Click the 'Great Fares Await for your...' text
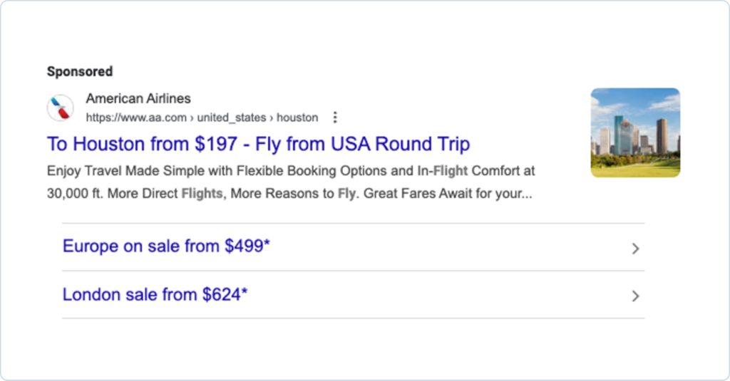Viewport: 730px width, 381px height. [448, 194]
